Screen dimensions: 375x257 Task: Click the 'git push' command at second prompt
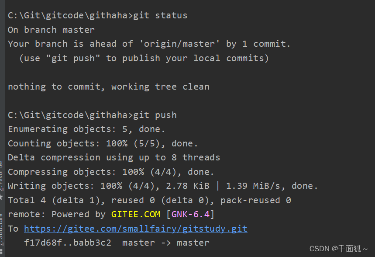155,115
